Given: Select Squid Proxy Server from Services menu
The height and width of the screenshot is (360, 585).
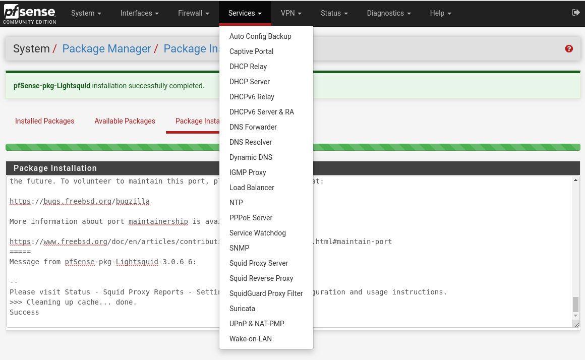Looking at the screenshot, I should [259, 263].
